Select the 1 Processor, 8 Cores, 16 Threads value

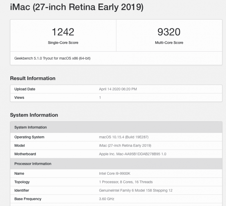126,182
